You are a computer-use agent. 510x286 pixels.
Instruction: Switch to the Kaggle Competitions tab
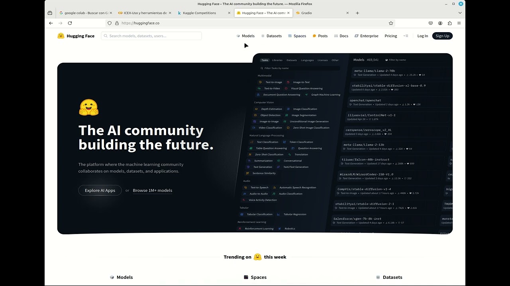pyautogui.click(x=204, y=13)
